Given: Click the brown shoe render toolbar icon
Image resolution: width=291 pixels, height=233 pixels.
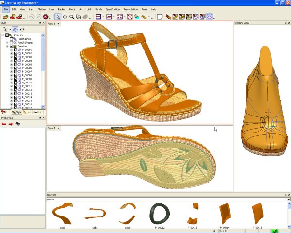Looking at the screenshot, I should (x=168, y=17).
